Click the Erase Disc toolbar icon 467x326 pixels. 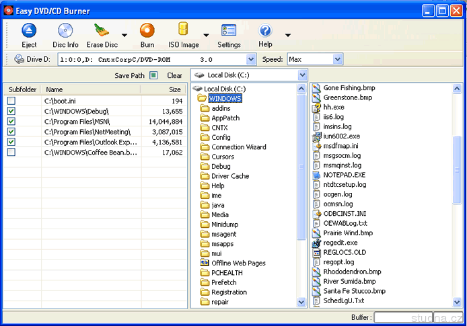click(102, 31)
